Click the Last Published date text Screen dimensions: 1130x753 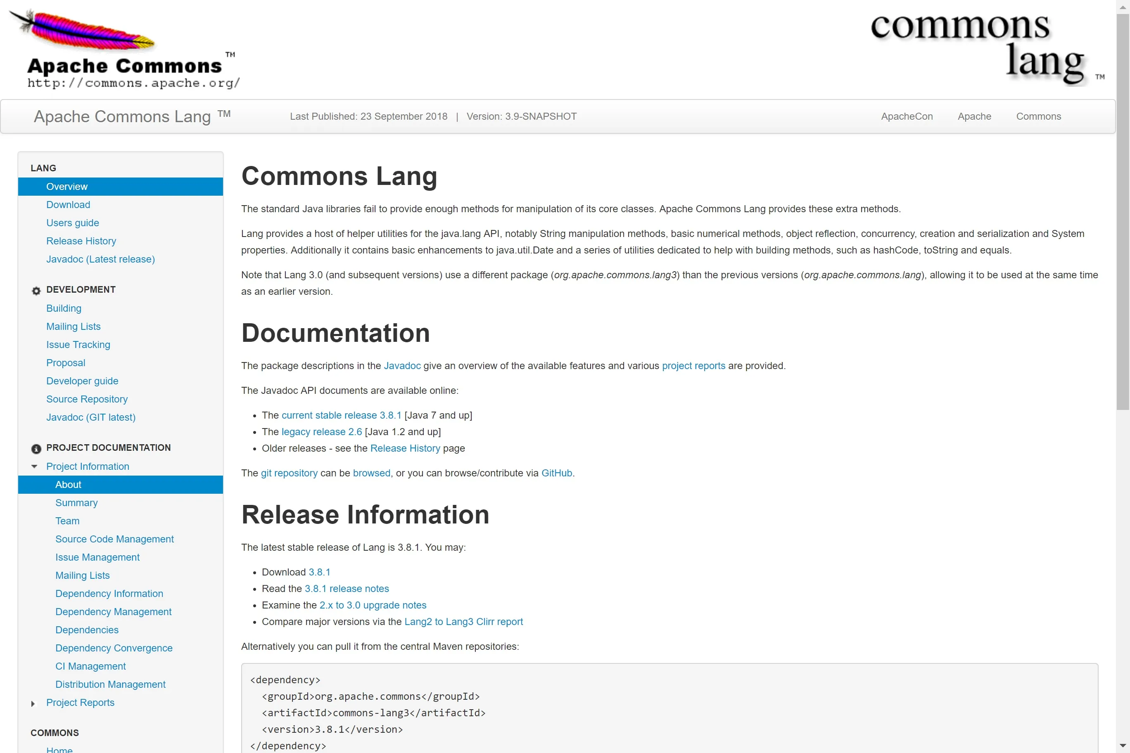click(368, 116)
